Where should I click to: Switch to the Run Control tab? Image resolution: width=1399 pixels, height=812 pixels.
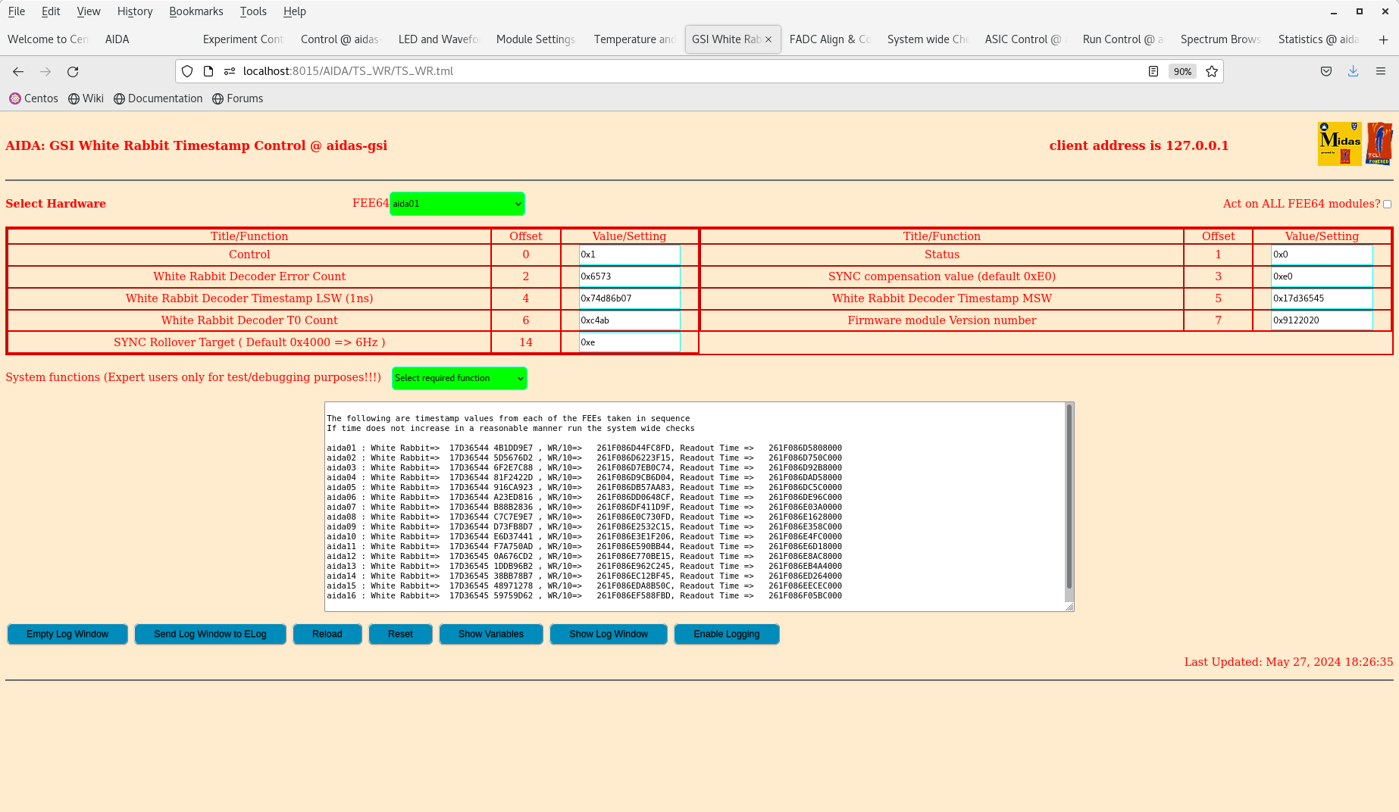click(1120, 39)
